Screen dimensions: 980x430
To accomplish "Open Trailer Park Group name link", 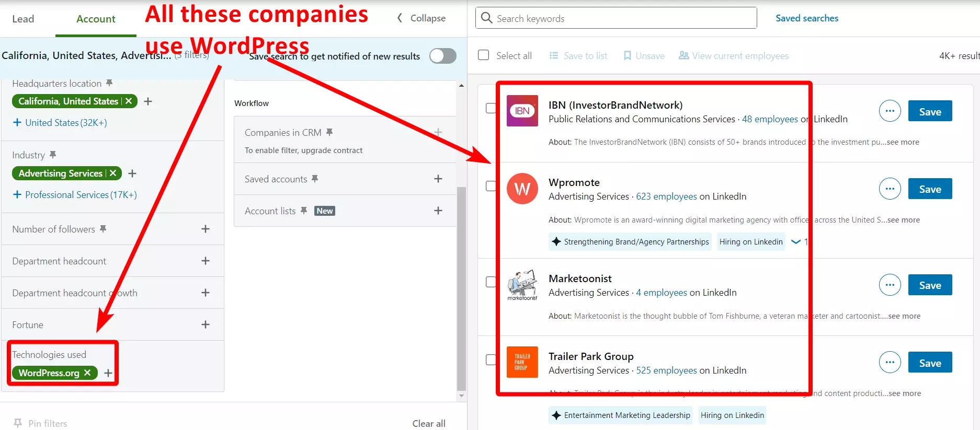I will point(591,356).
